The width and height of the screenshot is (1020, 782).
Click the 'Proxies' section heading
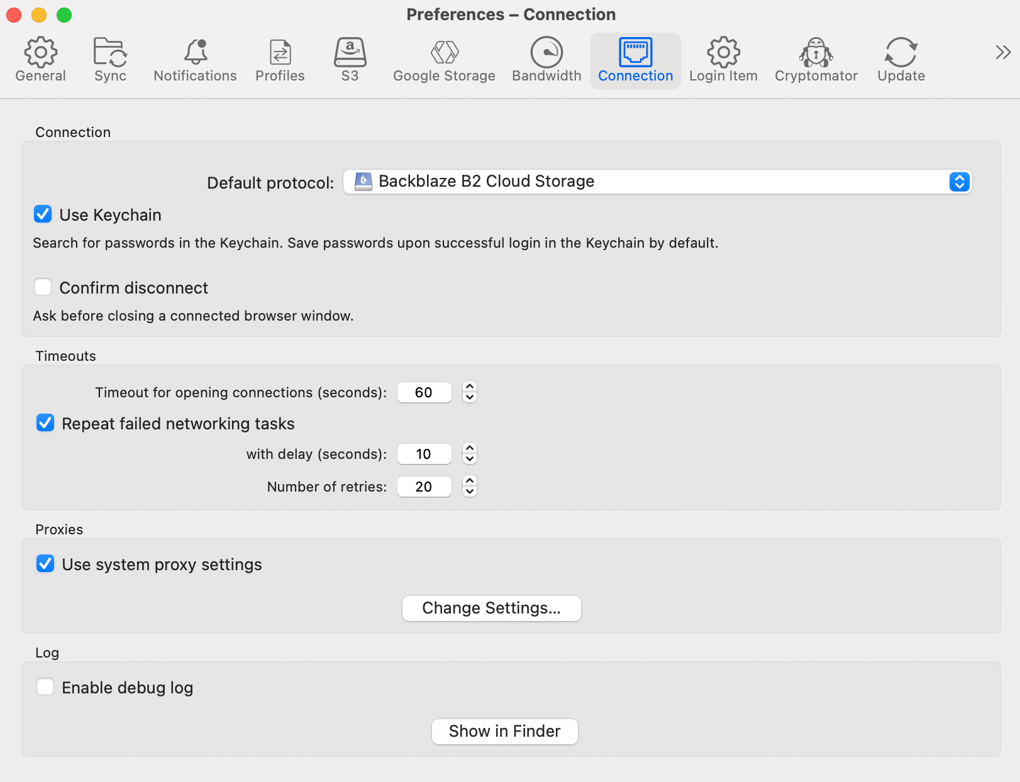[59, 529]
